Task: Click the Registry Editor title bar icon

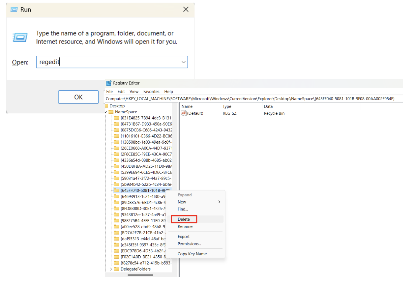Action: coord(109,83)
